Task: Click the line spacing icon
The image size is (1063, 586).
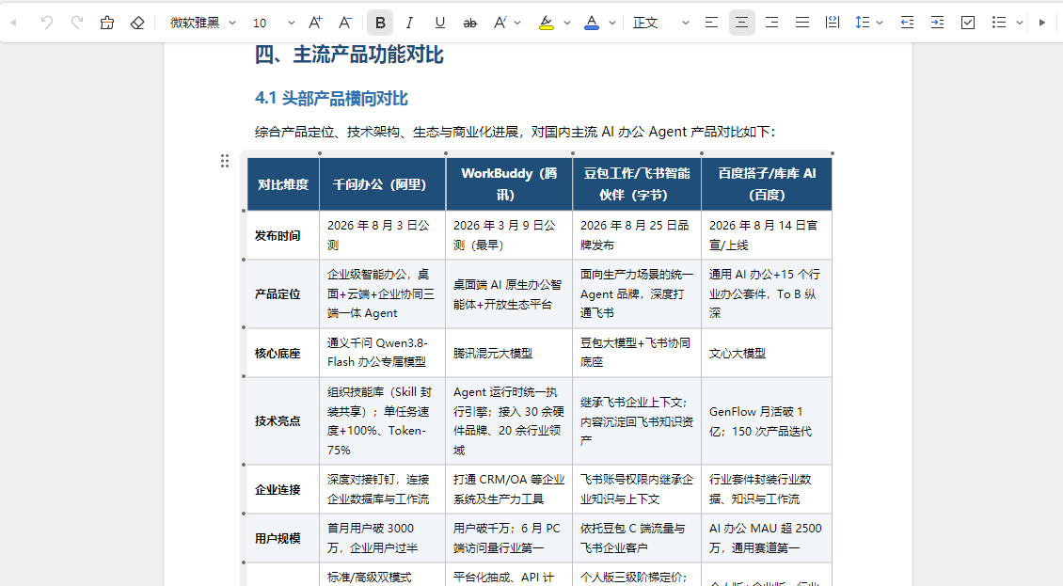Action: tap(862, 23)
